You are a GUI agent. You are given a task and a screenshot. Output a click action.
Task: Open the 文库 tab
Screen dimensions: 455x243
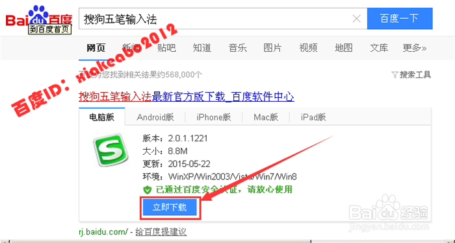[379, 48]
